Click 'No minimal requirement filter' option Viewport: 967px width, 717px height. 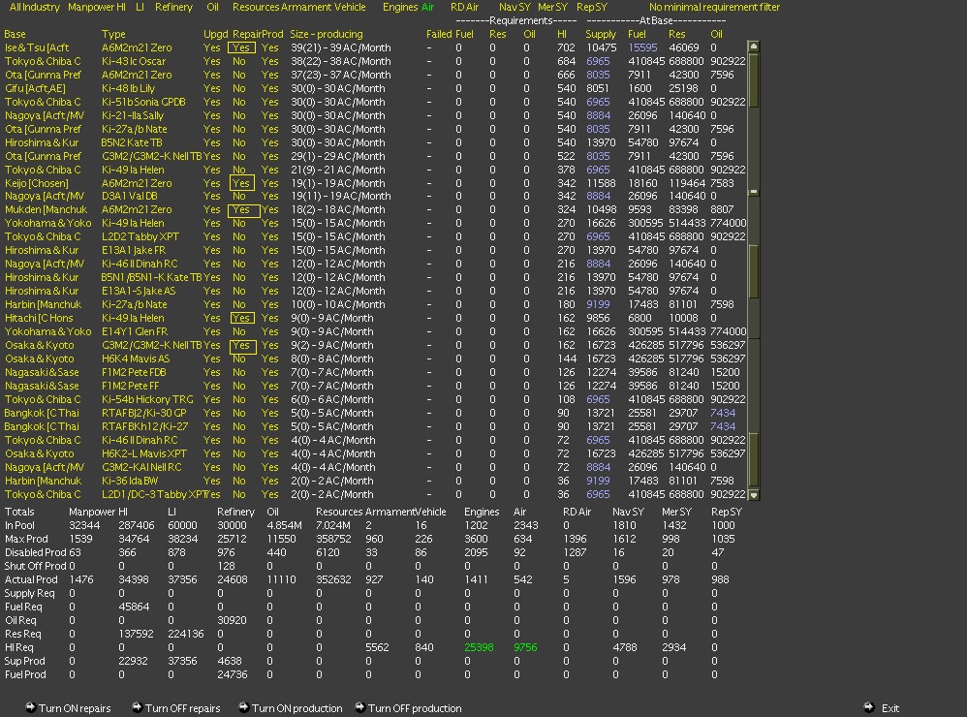click(714, 8)
